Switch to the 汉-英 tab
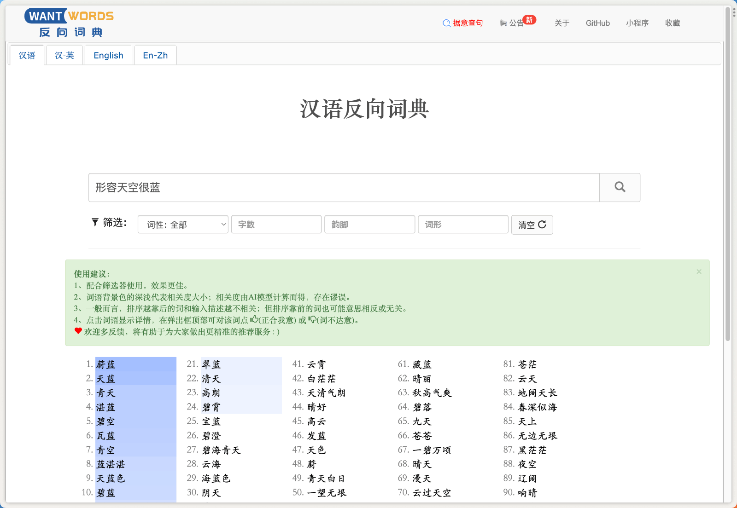Viewport: 737px width, 508px height. (64, 55)
